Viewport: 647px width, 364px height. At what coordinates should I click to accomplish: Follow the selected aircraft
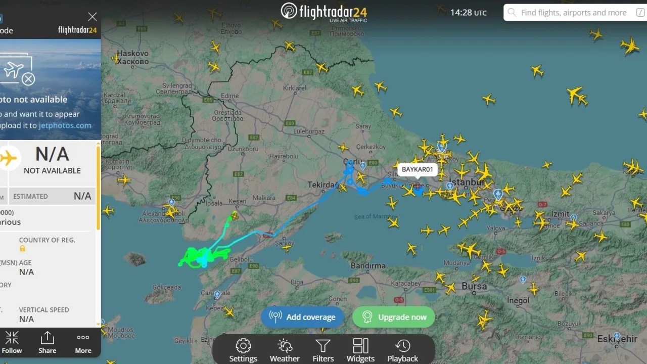[12, 342]
